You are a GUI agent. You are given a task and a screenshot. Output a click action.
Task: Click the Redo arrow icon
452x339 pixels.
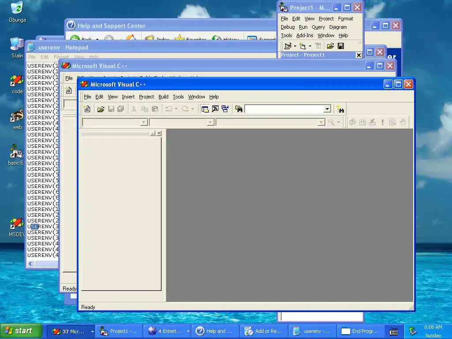tap(185, 109)
